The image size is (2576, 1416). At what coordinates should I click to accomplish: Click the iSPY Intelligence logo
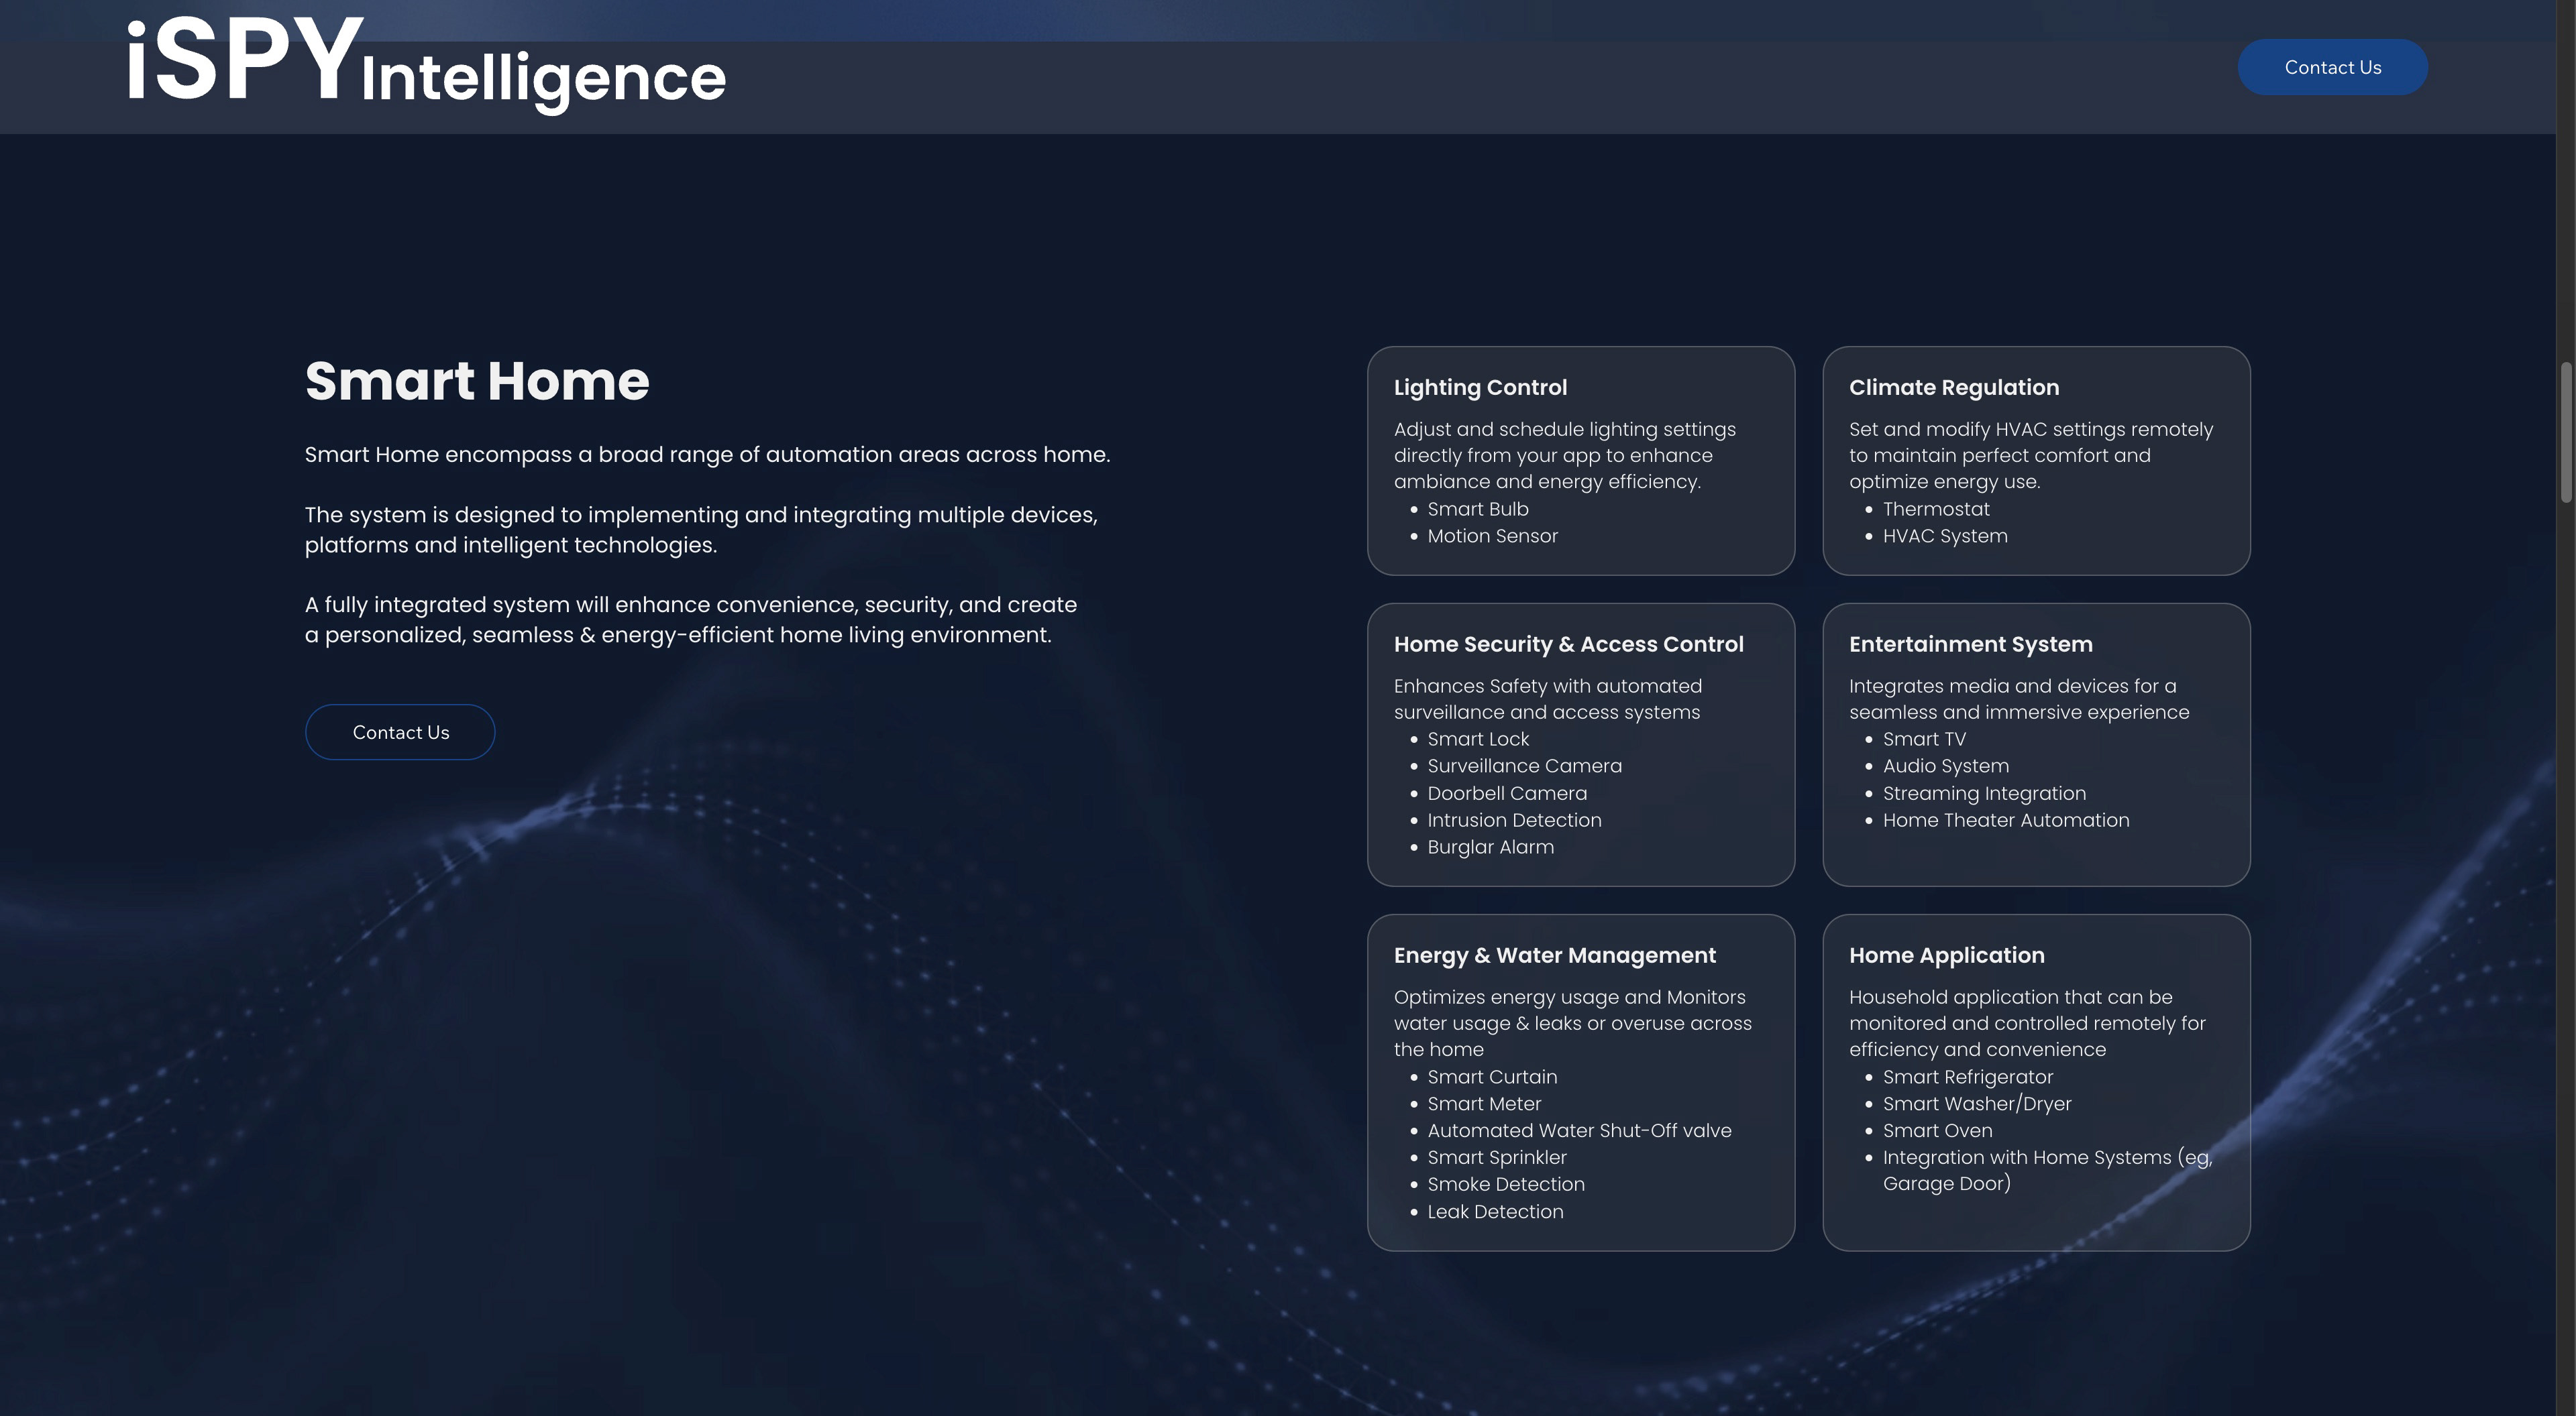pos(425,66)
